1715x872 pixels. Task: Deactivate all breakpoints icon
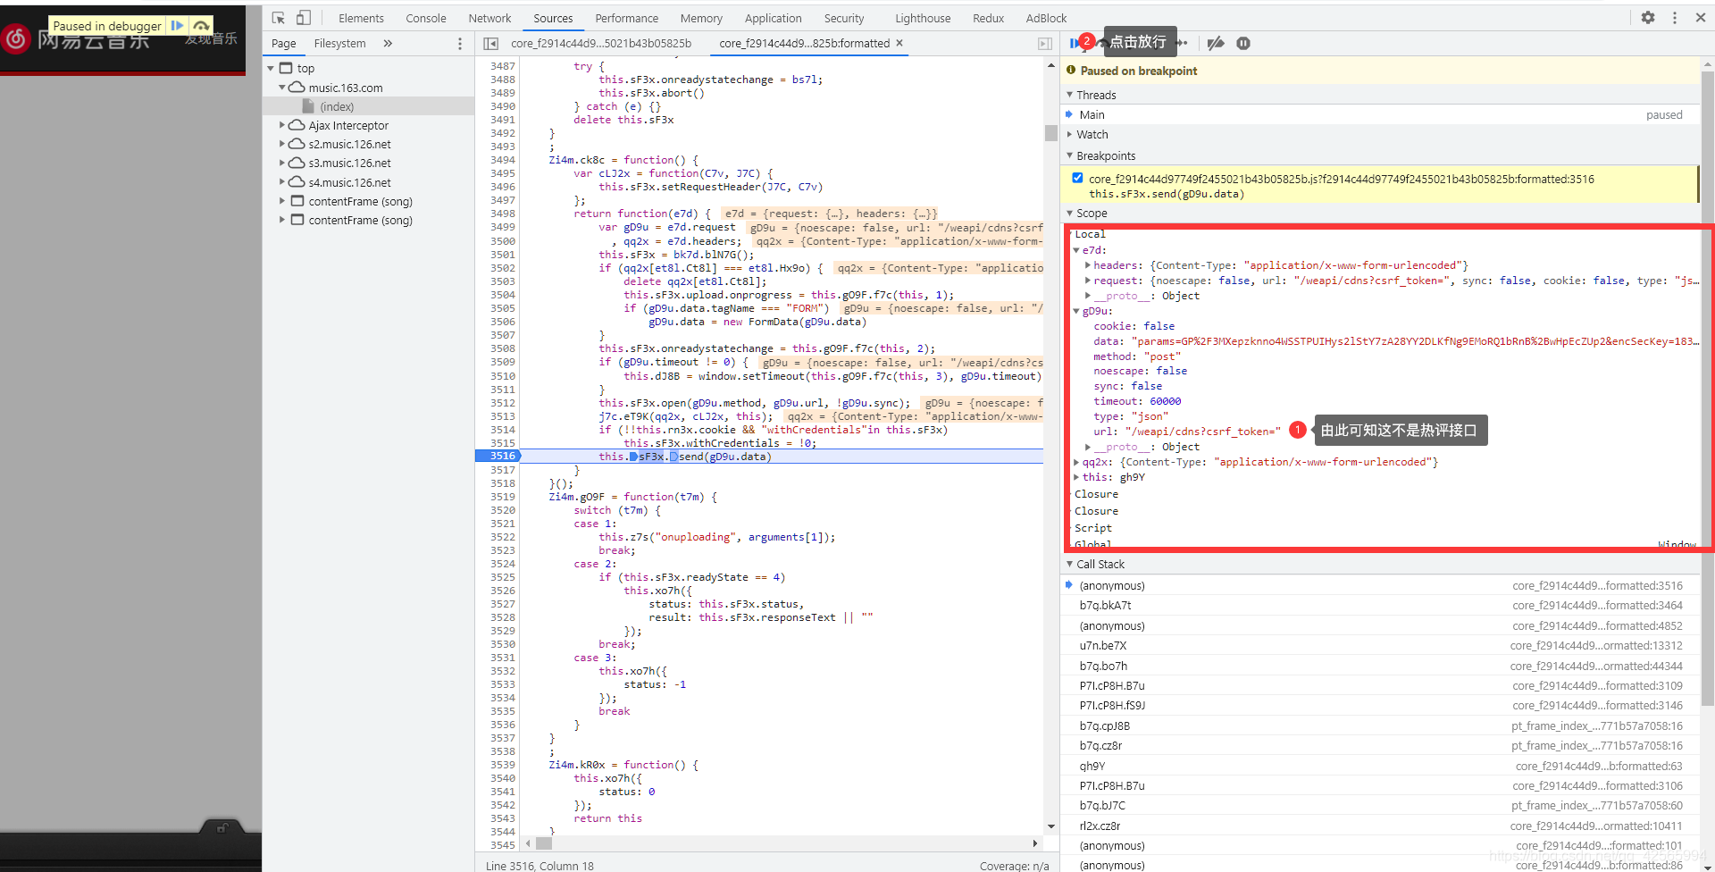tap(1215, 43)
